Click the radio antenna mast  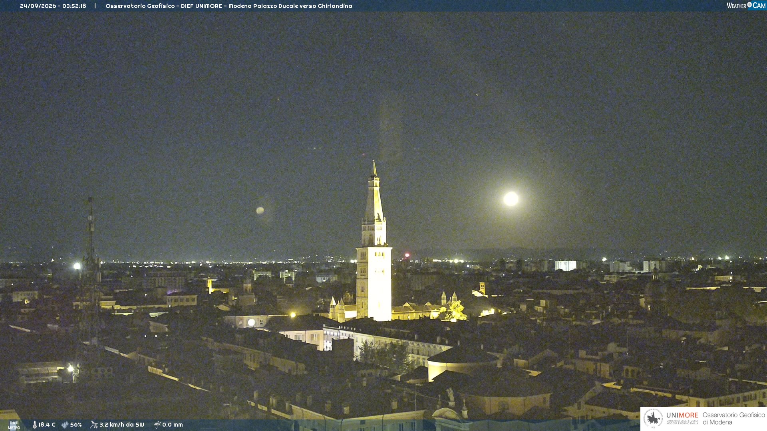[91, 271]
